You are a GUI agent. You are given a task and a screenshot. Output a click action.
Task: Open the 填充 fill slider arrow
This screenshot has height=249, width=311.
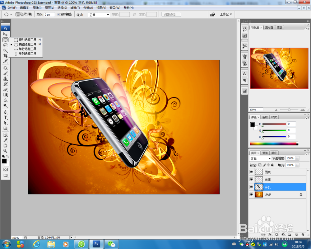(x=297, y=165)
